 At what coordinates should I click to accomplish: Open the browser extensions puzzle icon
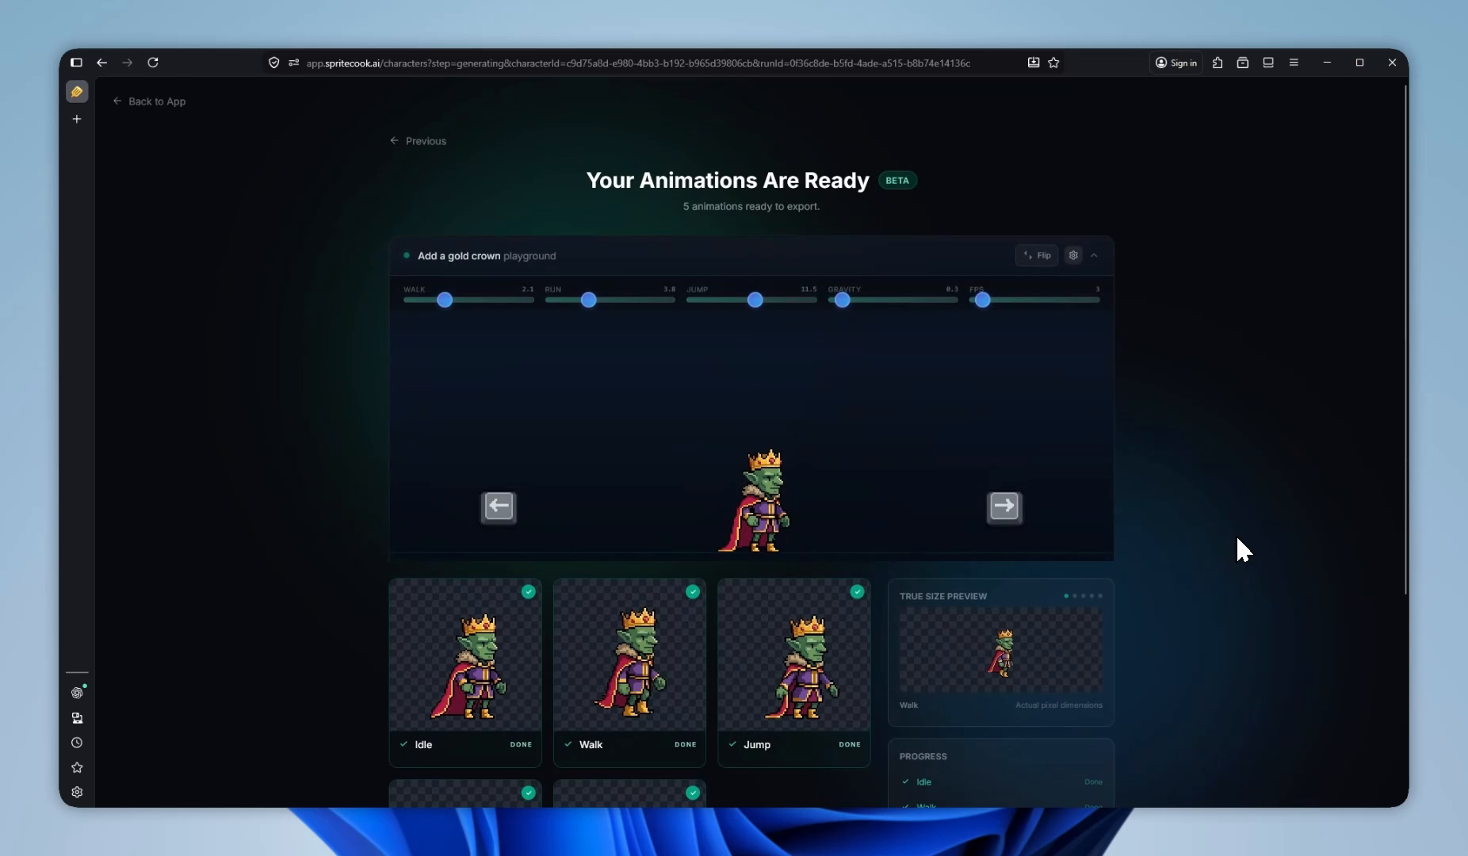tap(1218, 63)
